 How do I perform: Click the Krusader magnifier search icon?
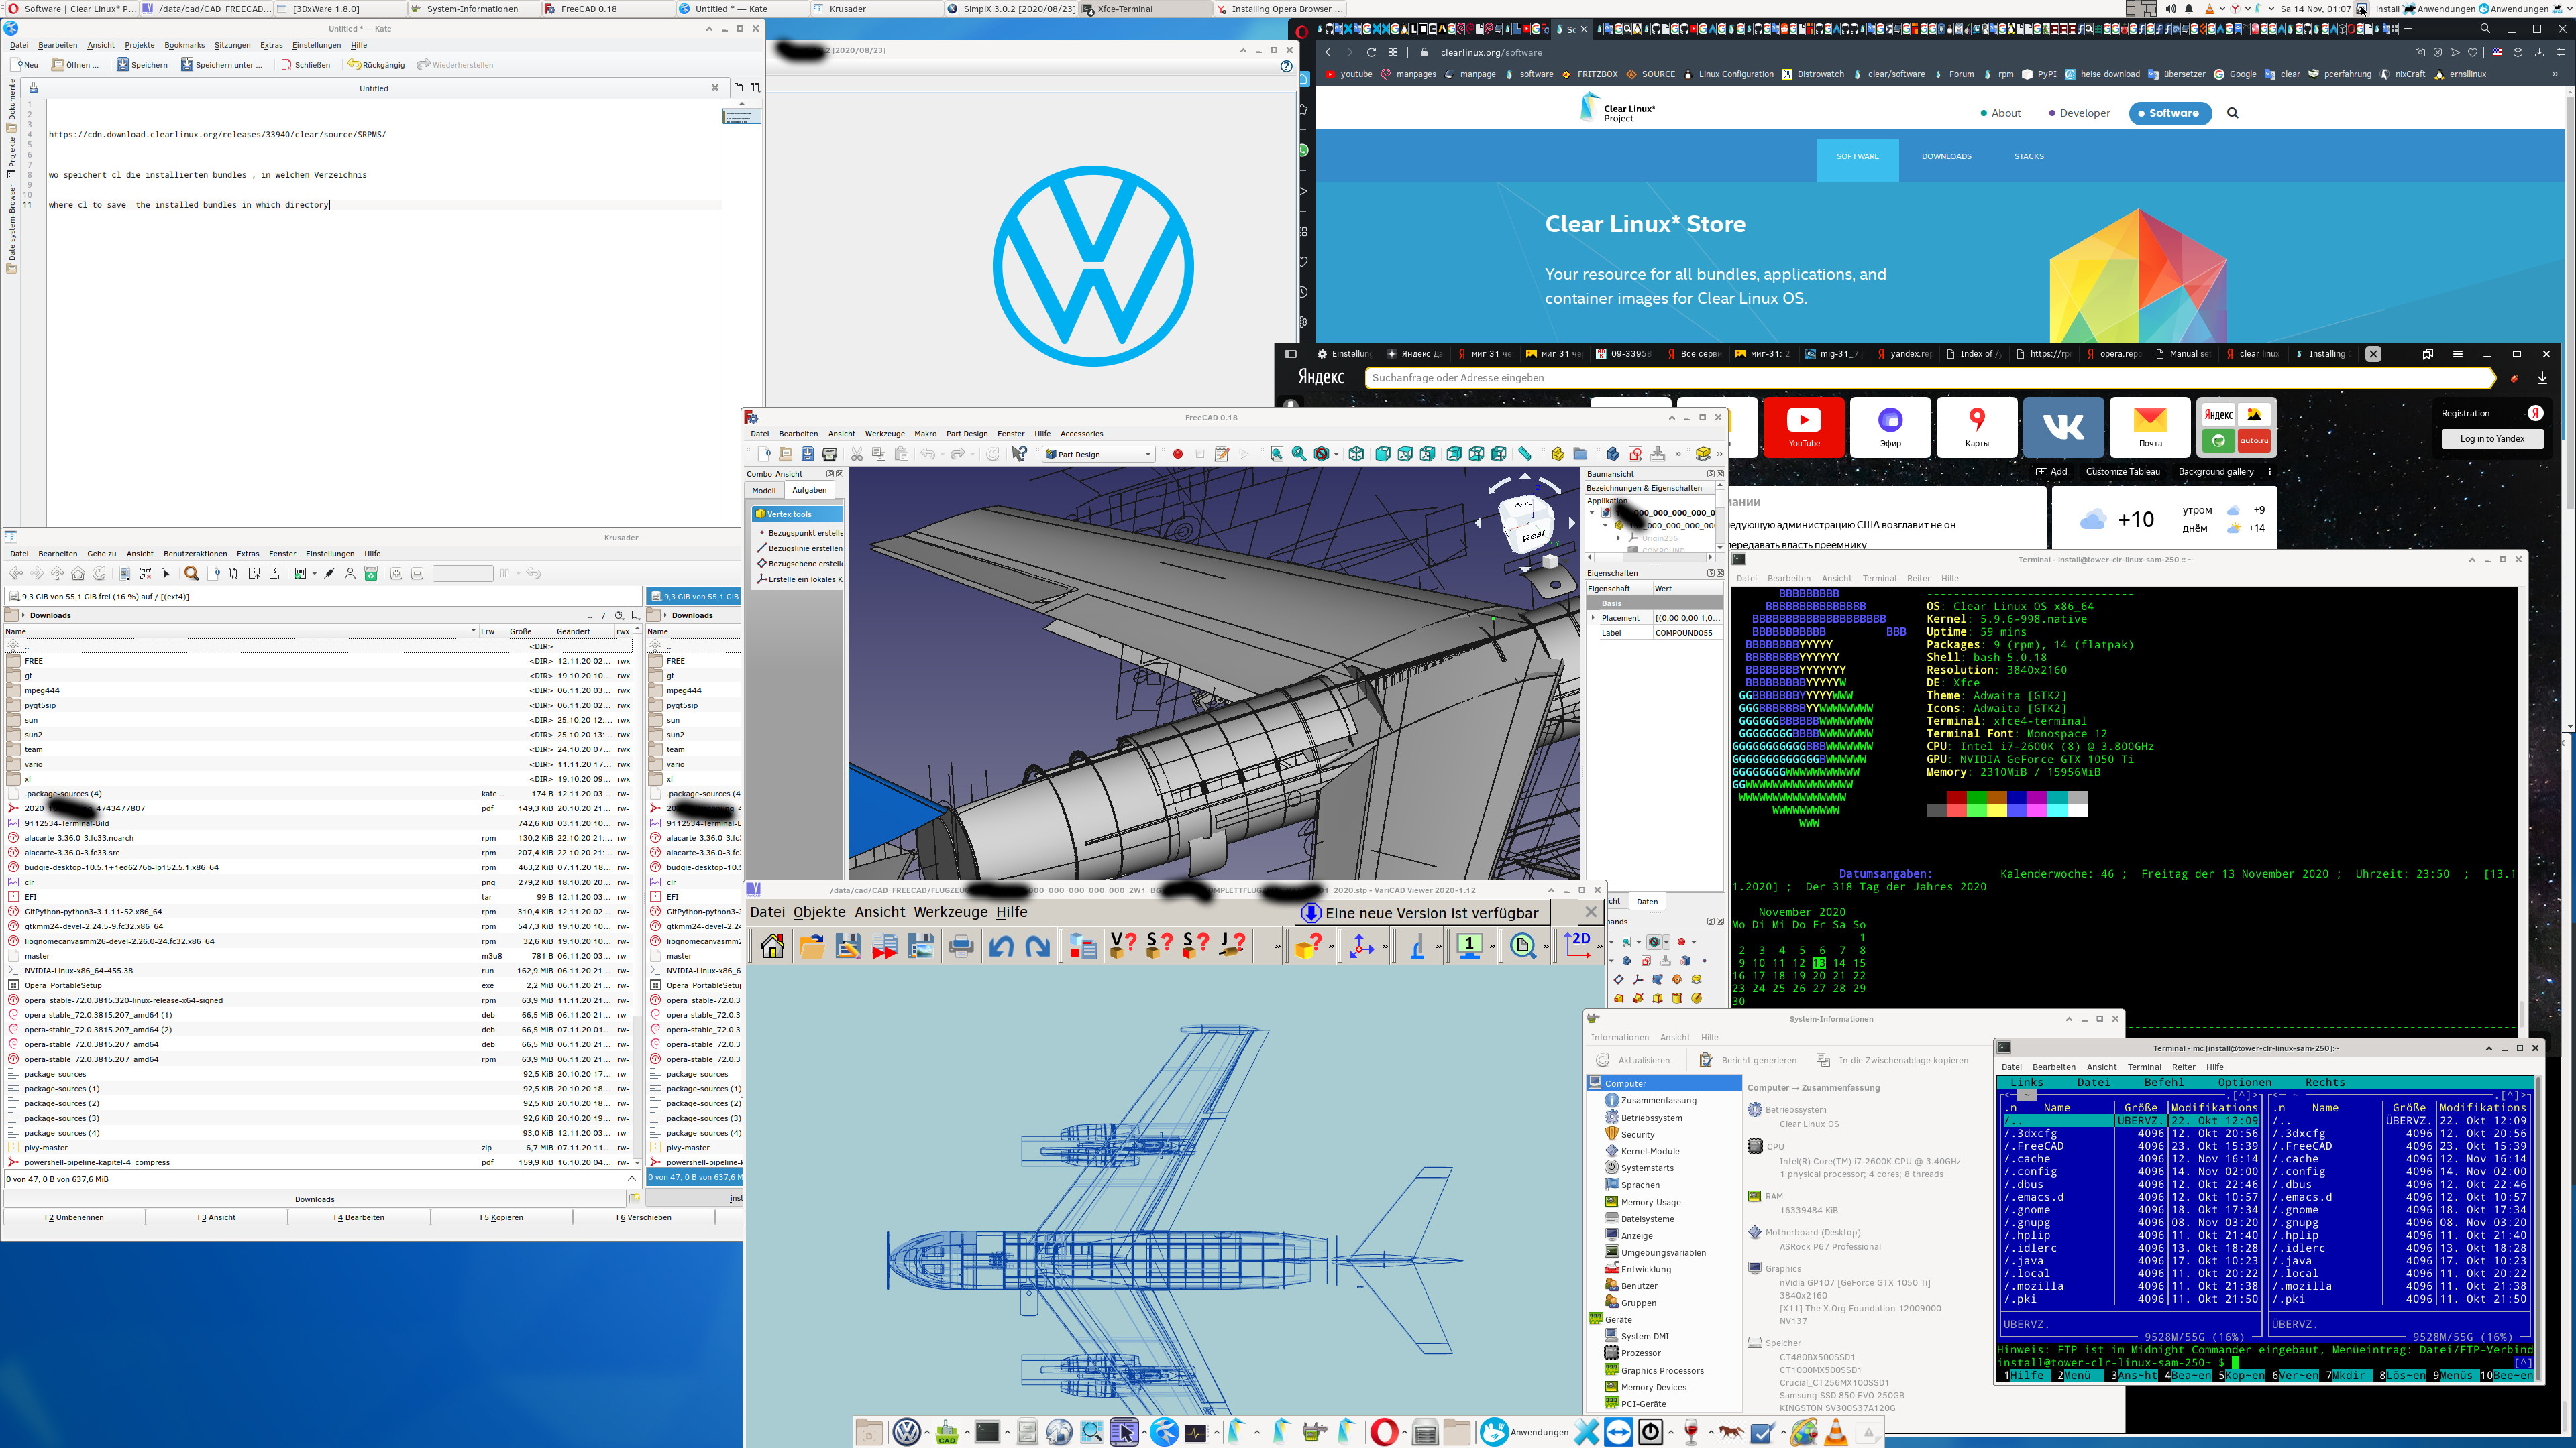click(191, 574)
